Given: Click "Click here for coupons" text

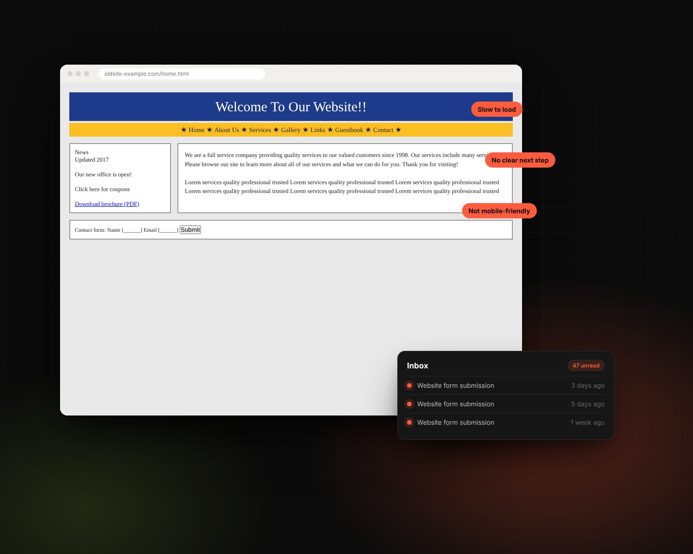Looking at the screenshot, I should (102, 189).
